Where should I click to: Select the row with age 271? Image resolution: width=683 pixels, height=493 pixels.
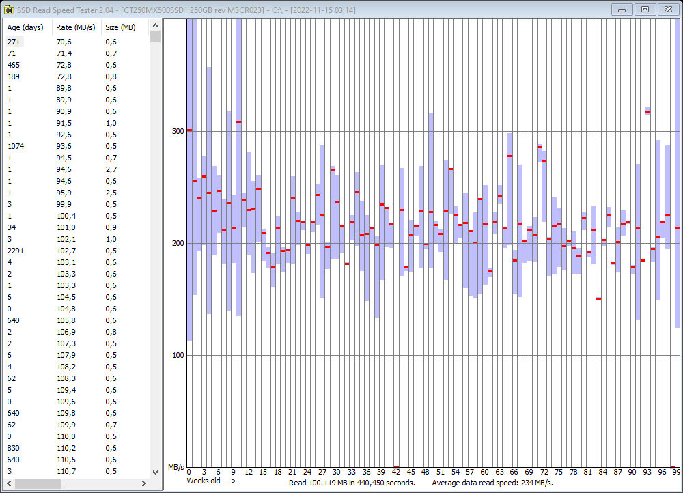coord(76,42)
